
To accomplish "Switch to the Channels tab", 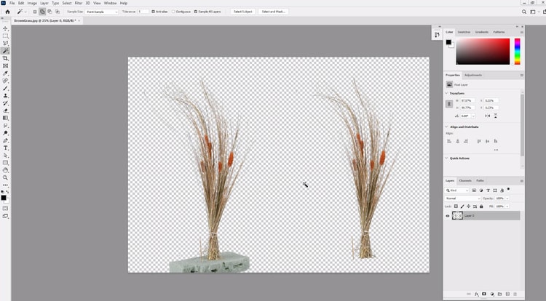I will pyautogui.click(x=464, y=180).
